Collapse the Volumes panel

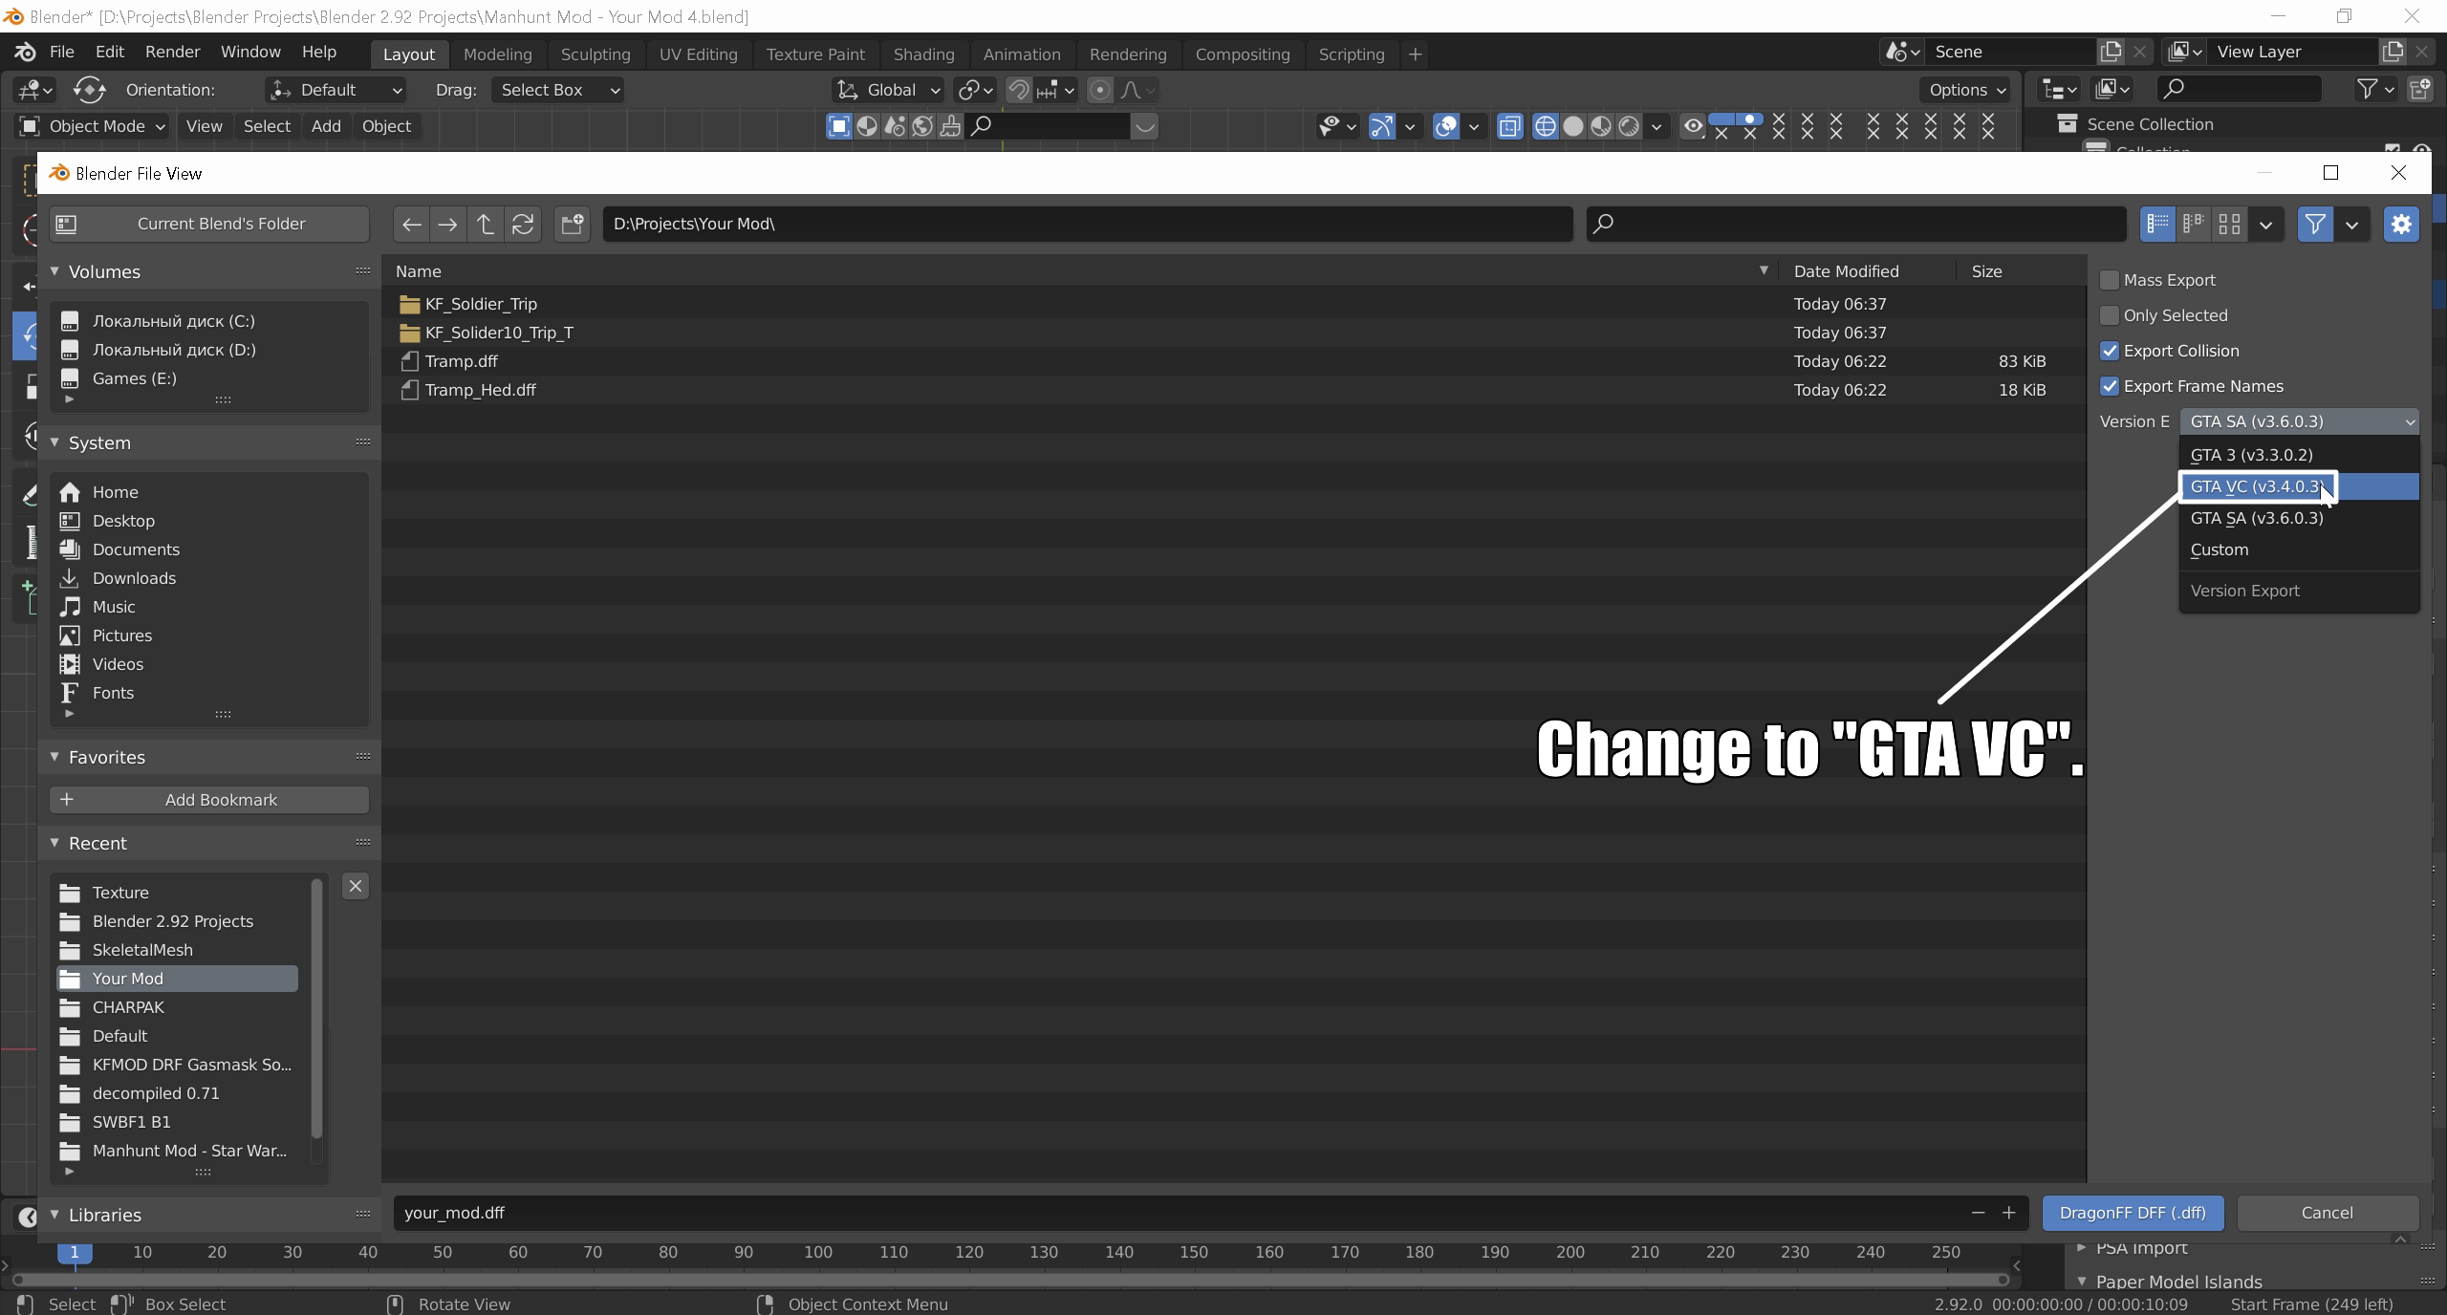[54, 271]
